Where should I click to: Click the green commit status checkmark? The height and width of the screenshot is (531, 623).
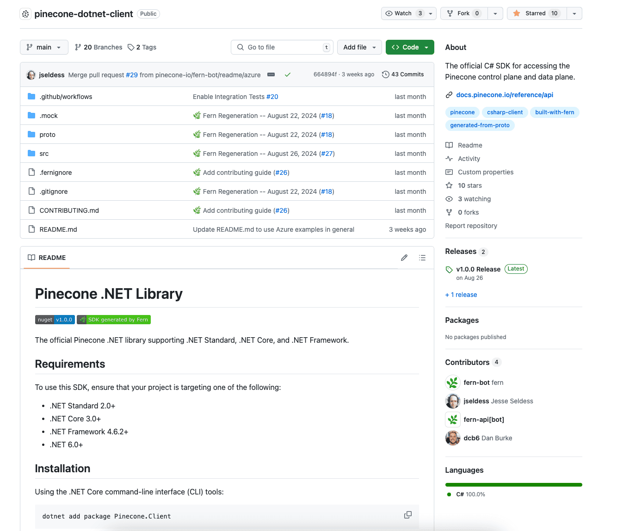tap(288, 74)
